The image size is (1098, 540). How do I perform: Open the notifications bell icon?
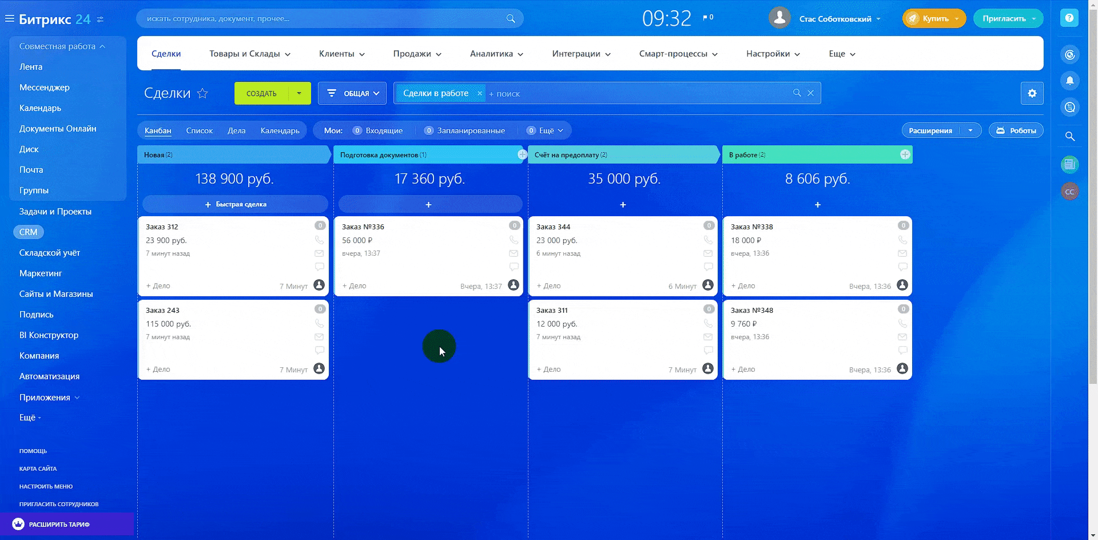(1069, 81)
